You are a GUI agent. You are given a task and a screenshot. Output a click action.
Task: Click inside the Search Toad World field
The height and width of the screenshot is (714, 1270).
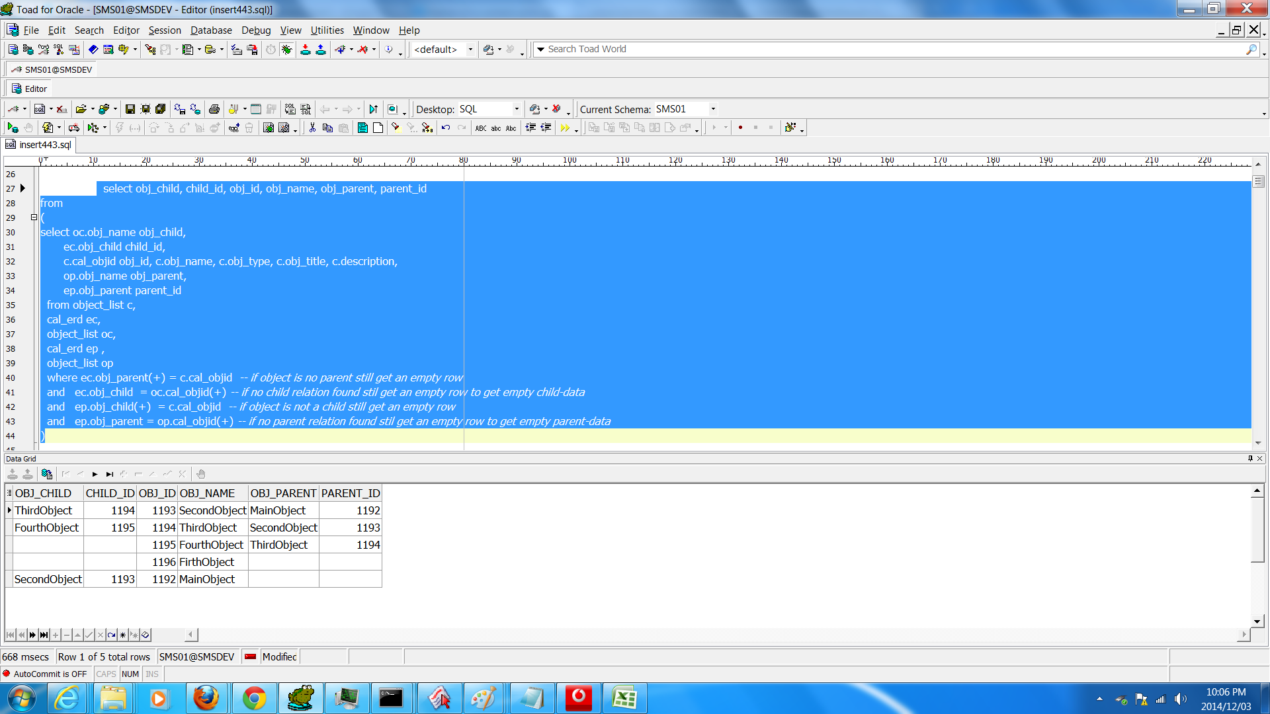(x=728, y=49)
